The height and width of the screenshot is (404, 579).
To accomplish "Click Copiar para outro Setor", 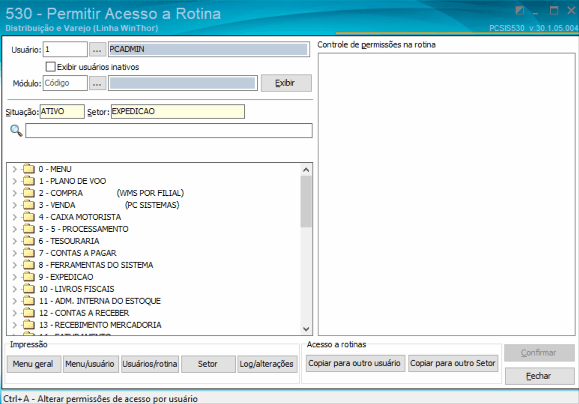I will click(453, 364).
